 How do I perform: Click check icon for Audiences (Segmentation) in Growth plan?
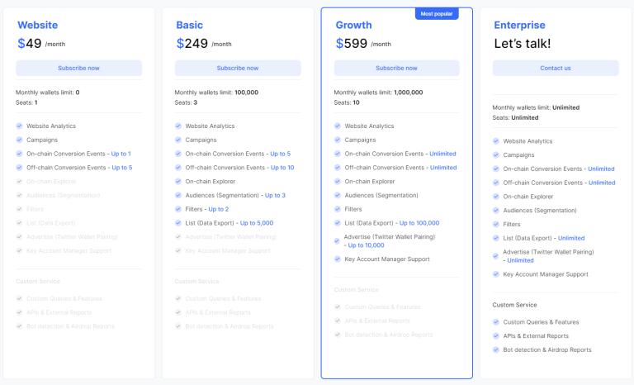[x=338, y=195]
